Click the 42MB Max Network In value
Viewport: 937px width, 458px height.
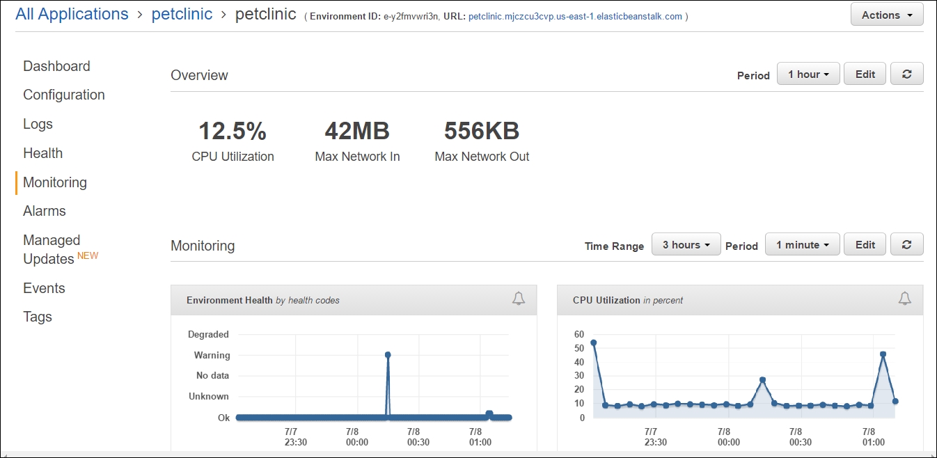point(357,131)
